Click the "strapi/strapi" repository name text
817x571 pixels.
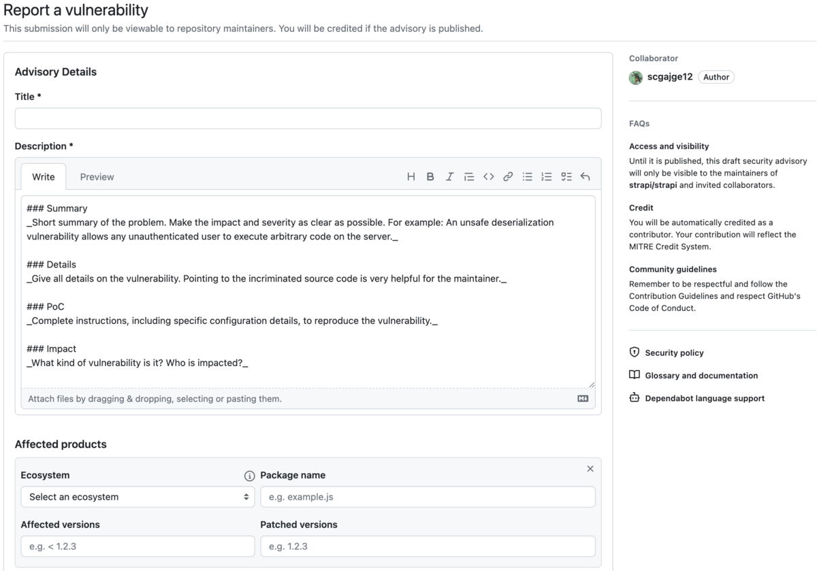[x=654, y=185]
